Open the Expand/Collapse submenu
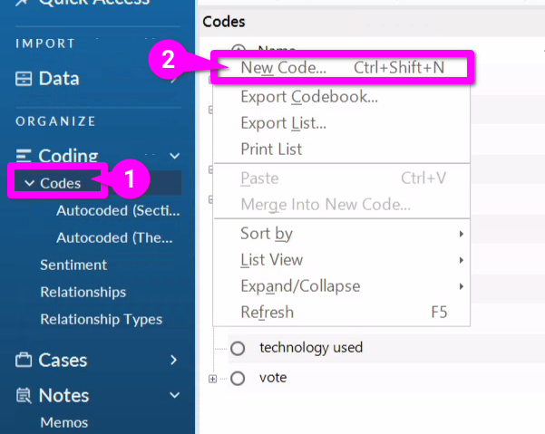 (x=300, y=286)
